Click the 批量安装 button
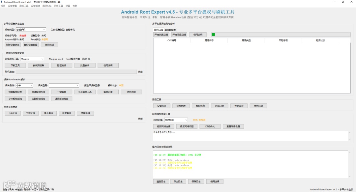 click(x=85, y=65)
